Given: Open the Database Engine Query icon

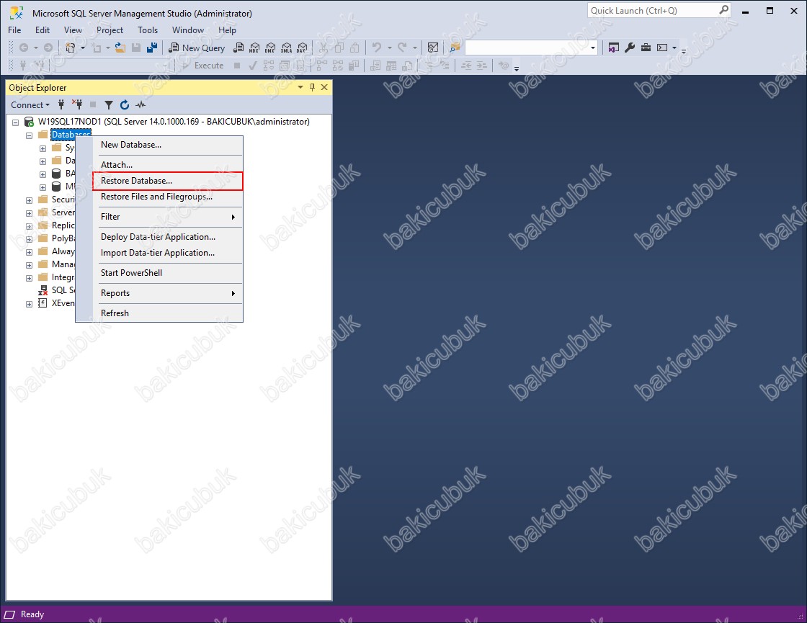Looking at the screenshot, I should point(238,48).
